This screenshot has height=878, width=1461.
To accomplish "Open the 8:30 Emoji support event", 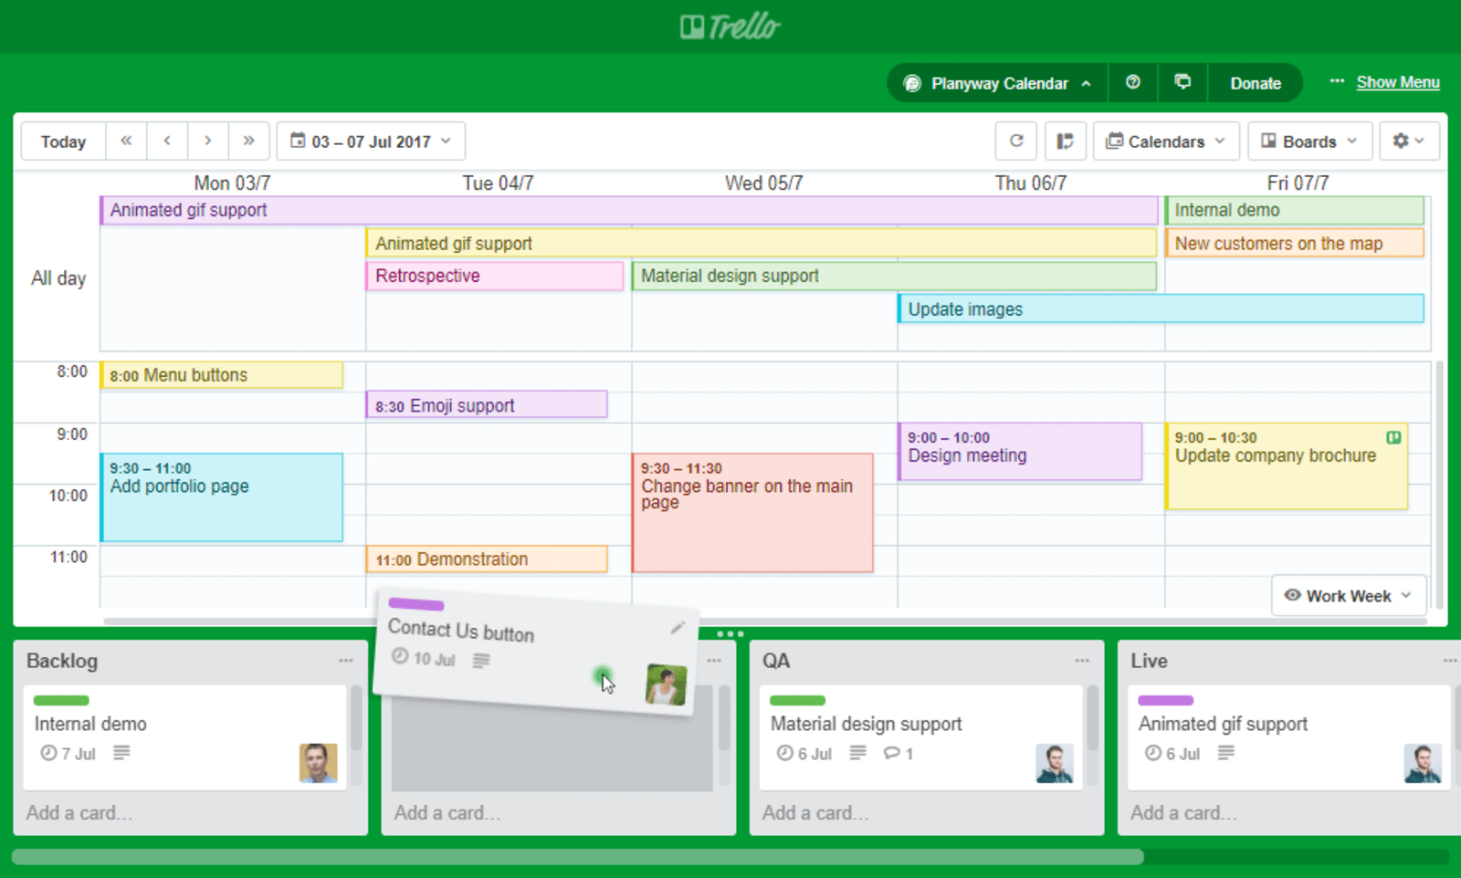I will tap(487, 404).
